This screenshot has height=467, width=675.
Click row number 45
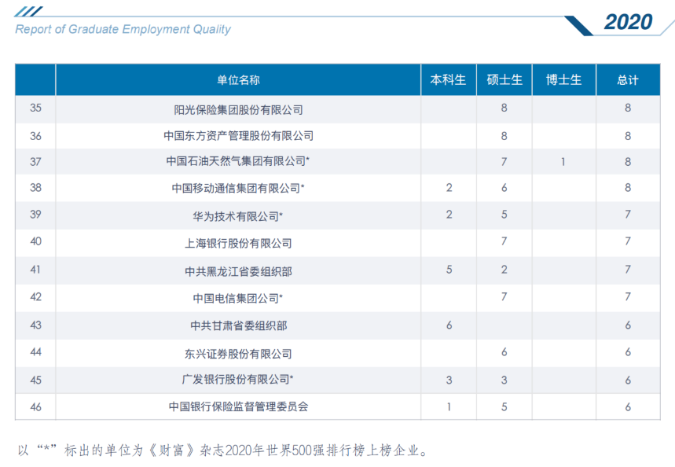point(35,380)
